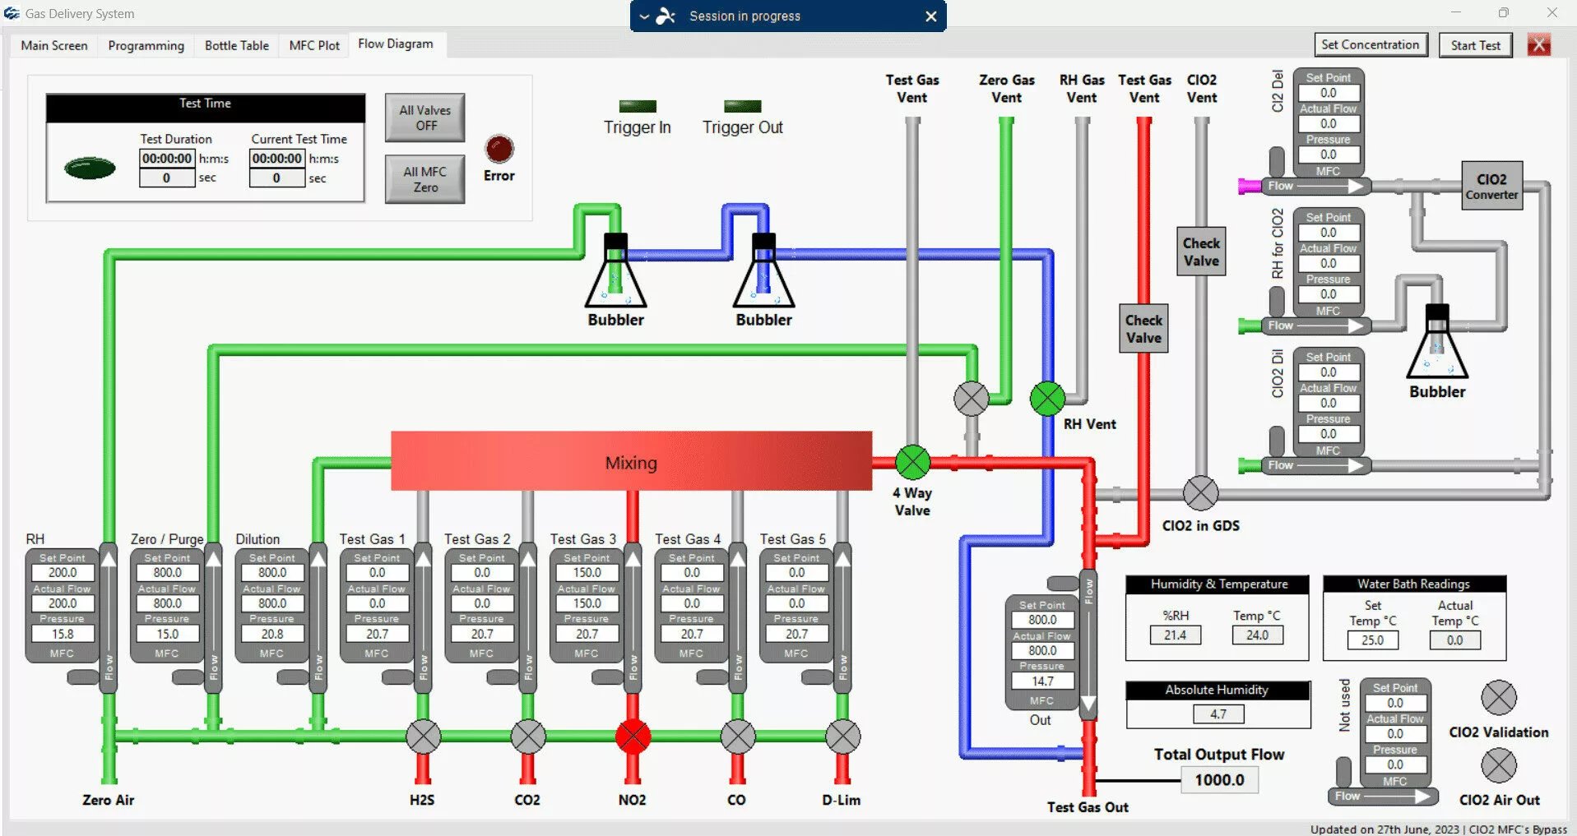Image resolution: width=1577 pixels, height=836 pixels.
Task: Toggle the D-Lim valve
Action: (x=843, y=737)
